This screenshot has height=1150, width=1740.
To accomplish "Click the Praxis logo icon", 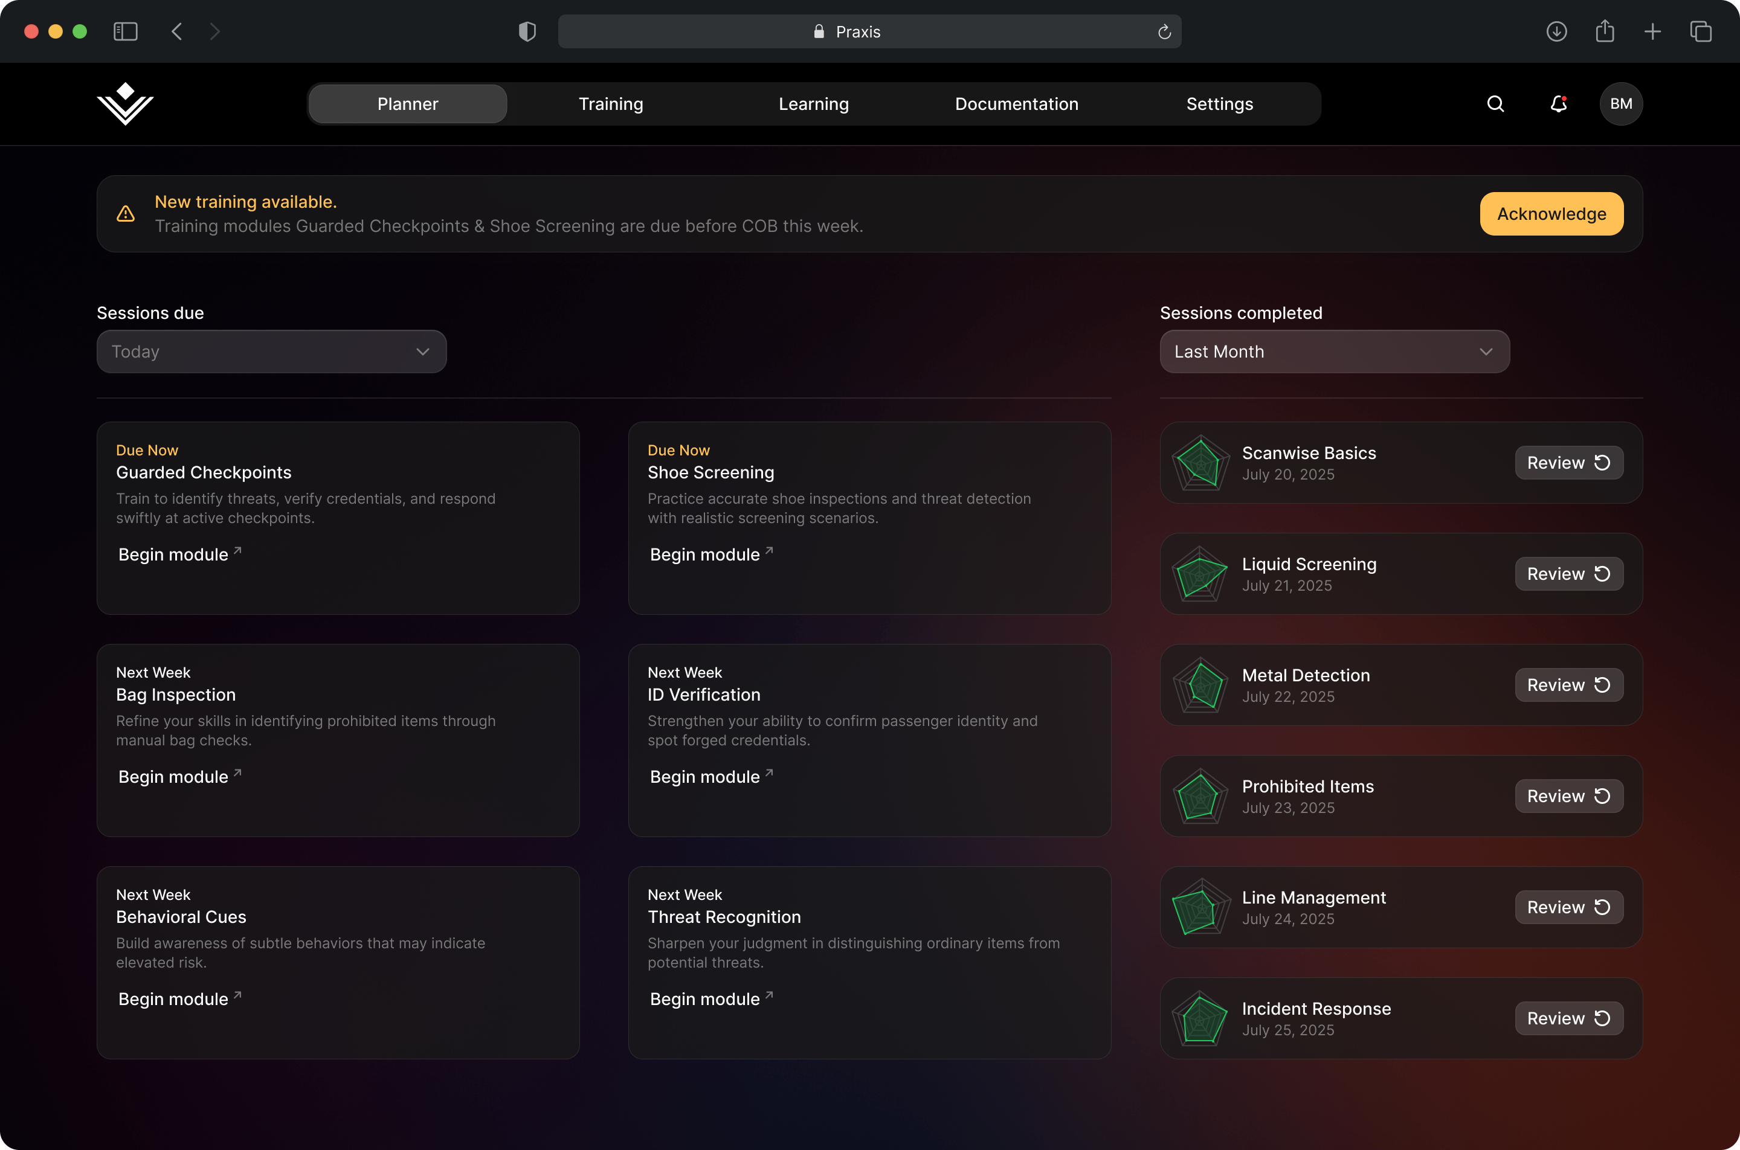I will coord(126,104).
